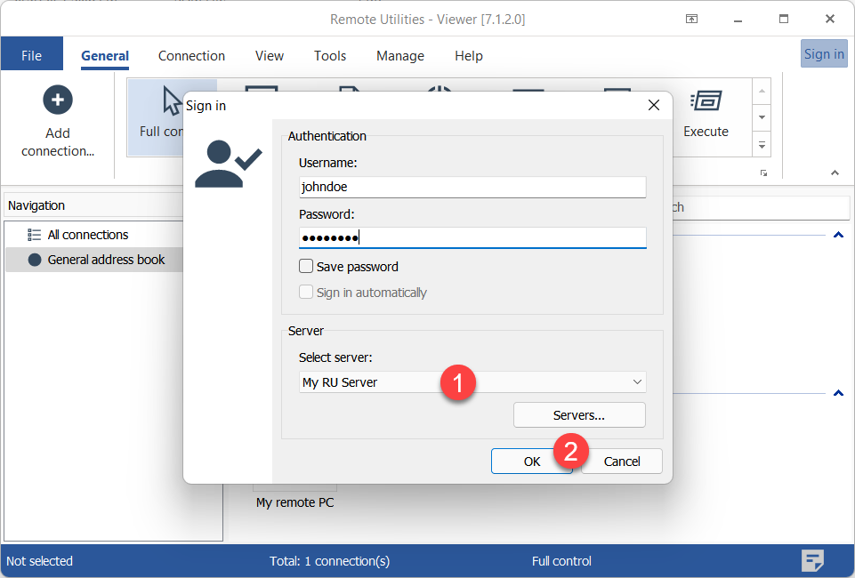Click the ribbon display options icon in title bar
Image resolution: width=855 pixels, height=578 pixels.
click(691, 19)
